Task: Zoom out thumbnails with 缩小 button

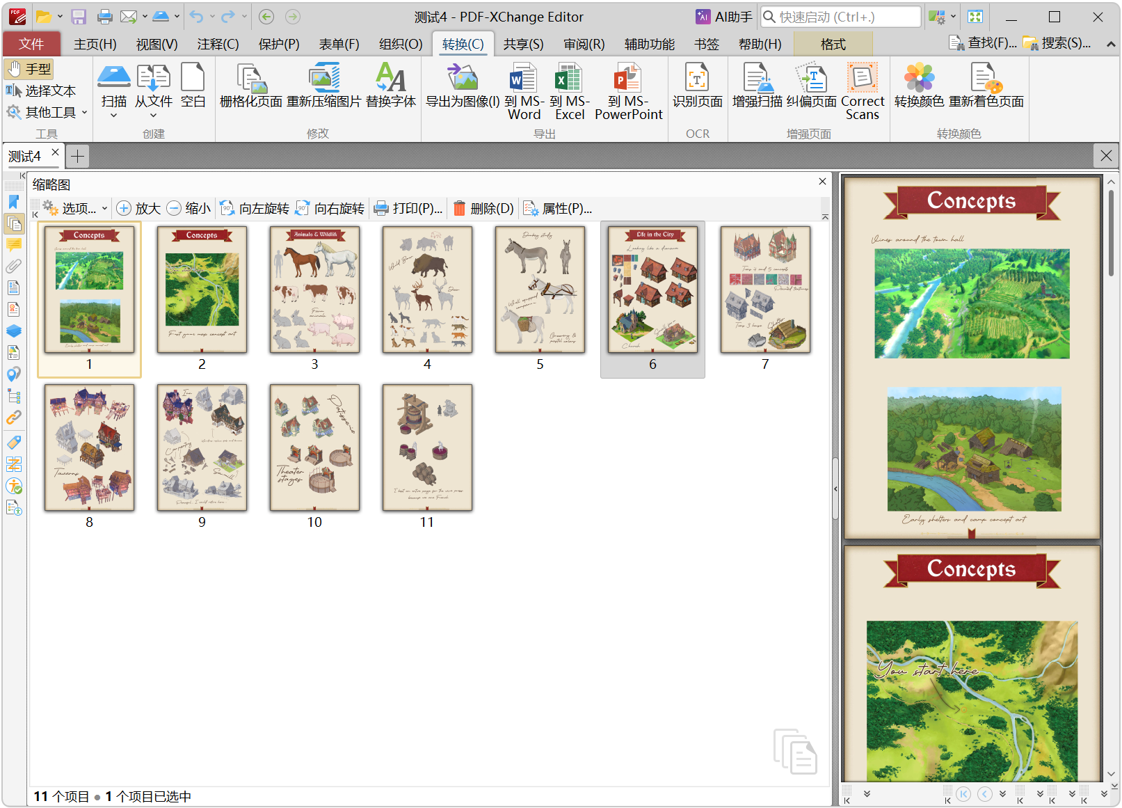Action: pyautogui.click(x=189, y=208)
